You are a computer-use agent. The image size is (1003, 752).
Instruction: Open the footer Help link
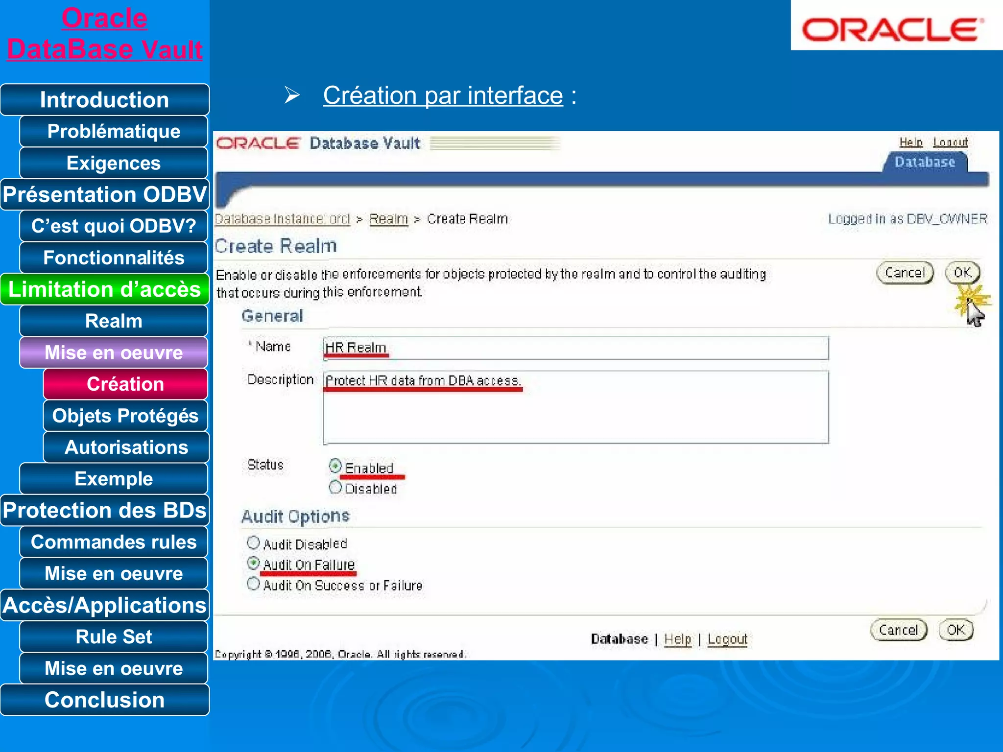(x=678, y=639)
